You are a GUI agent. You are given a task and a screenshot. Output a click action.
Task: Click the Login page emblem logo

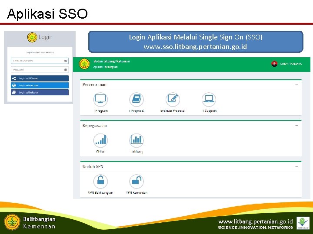click(32, 37)
